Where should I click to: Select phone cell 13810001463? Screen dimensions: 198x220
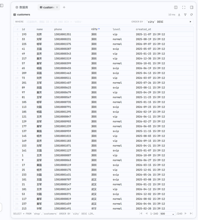(x=63, y=73)
